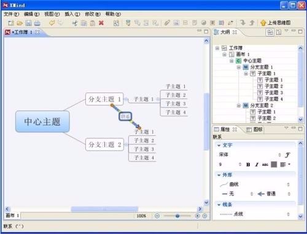
Task: Open the 帮助 menu
Action: click(113, 14)
